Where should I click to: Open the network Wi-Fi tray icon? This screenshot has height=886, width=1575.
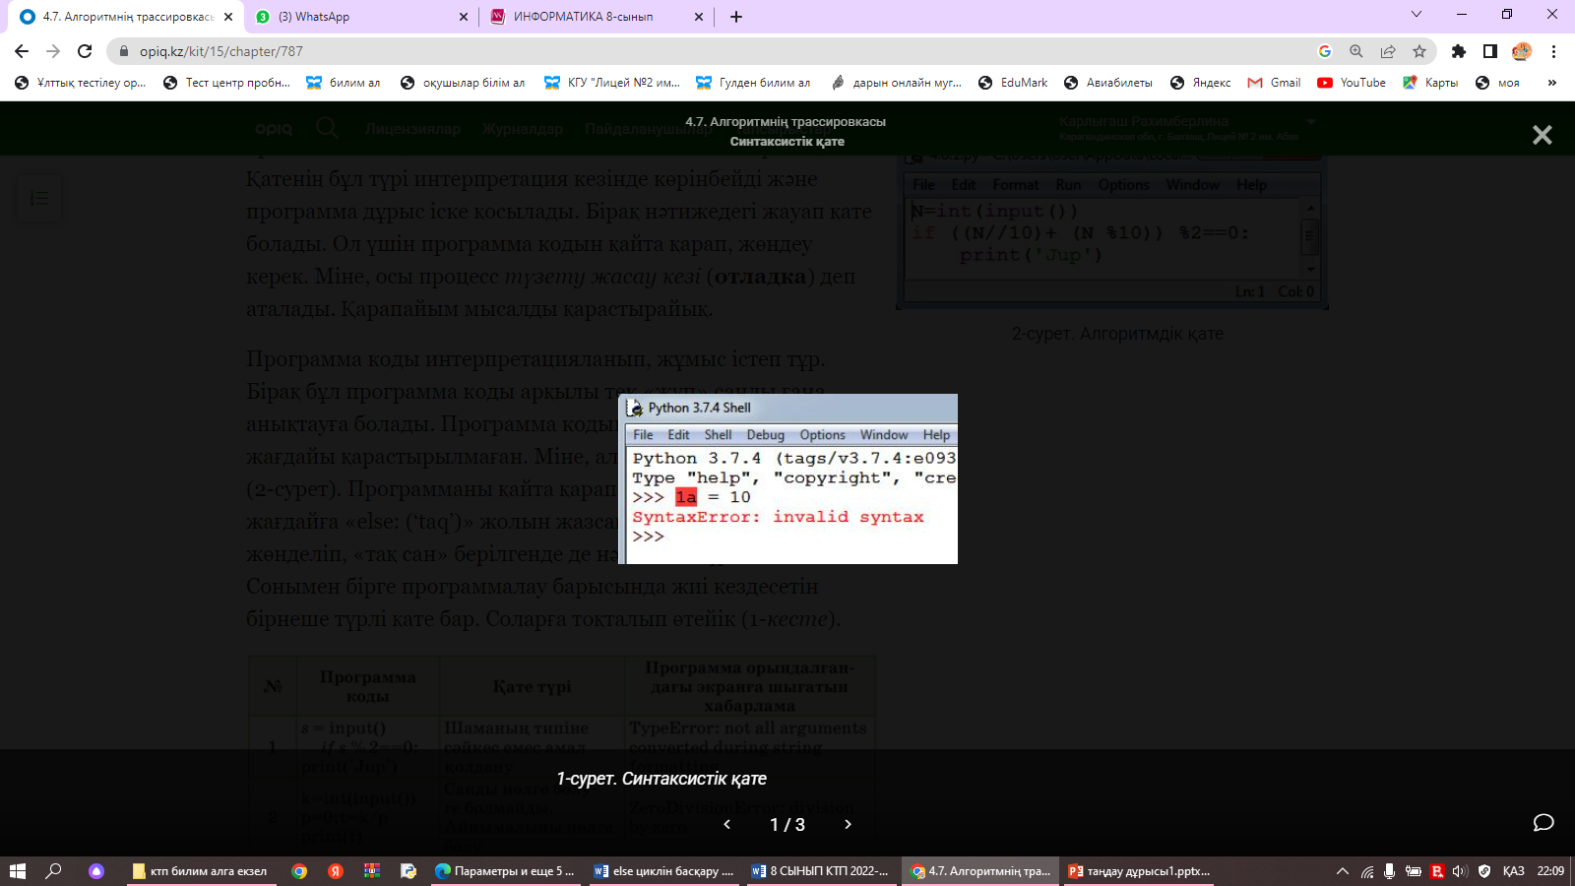click(1367, 871)
